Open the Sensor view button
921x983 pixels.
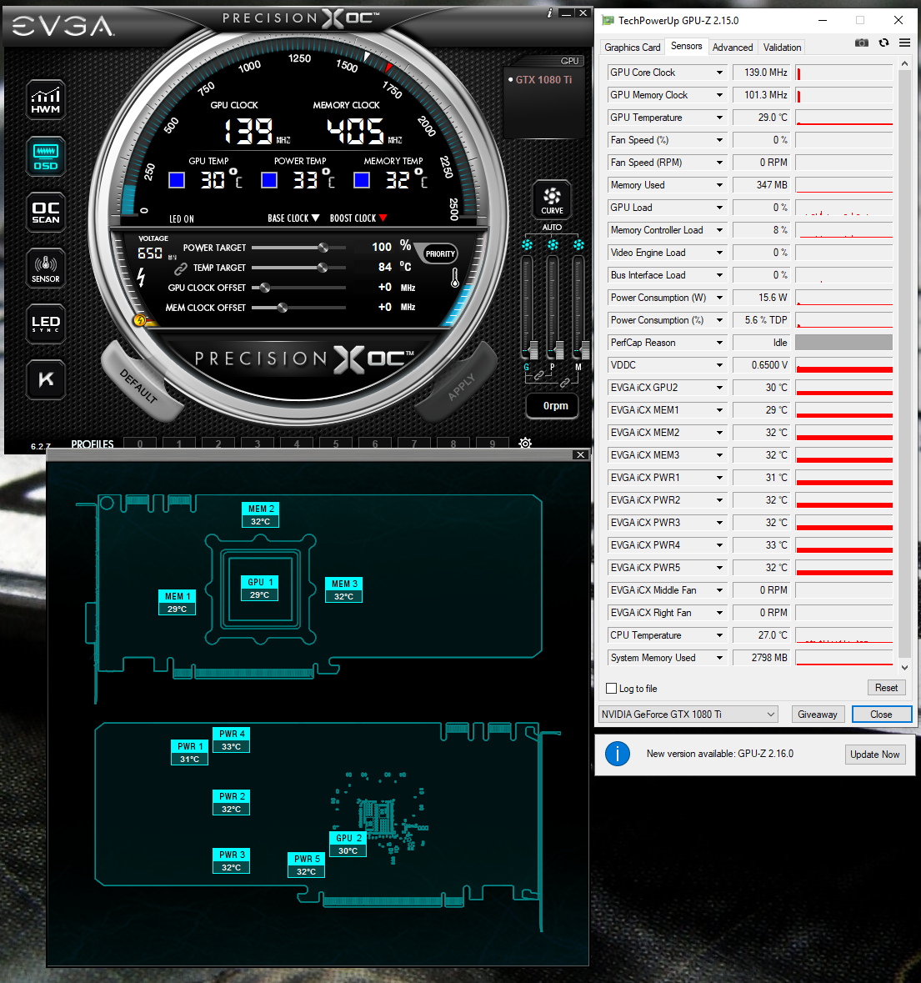pyautogui.click(x=46, y=268)
